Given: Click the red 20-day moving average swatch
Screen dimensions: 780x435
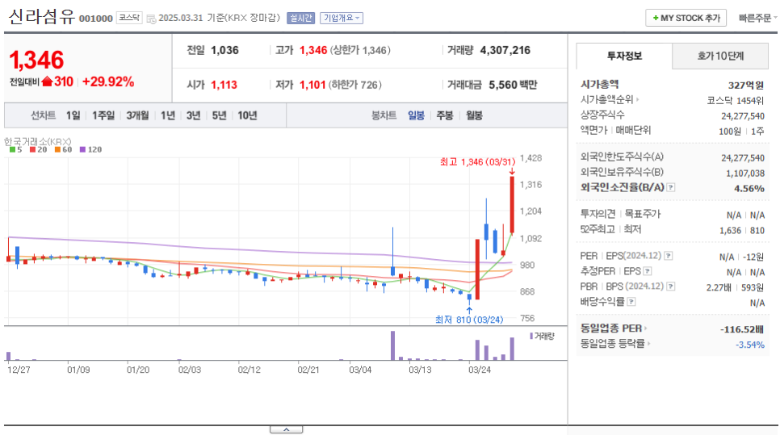Looking at the screenshot, I should (32, 149).
